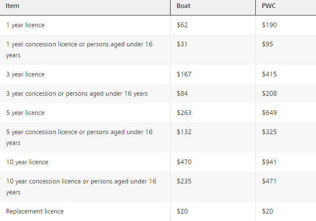Click the $325 PWC concession price
Screen dimensions: 316x221
(x=269, y=132)
